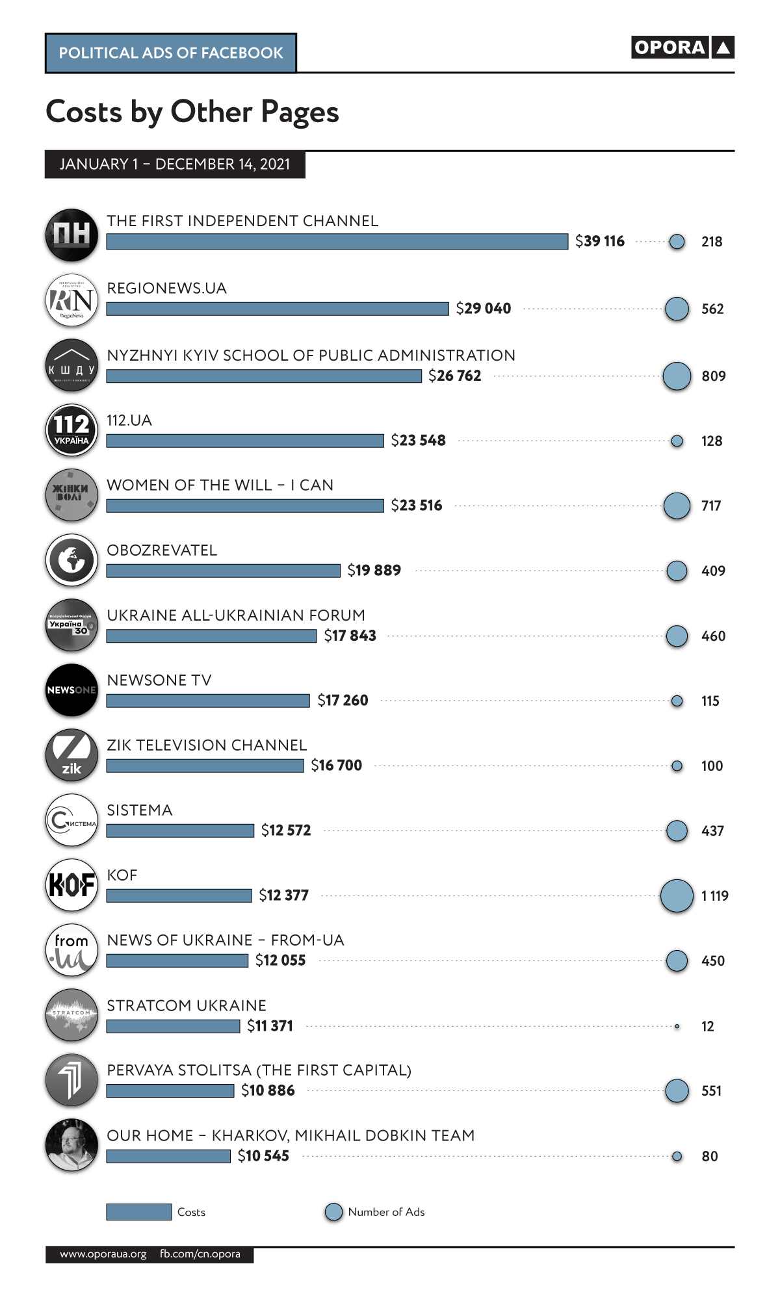Select the Political Ads of Facebook tab
Screen dimensions: 780x1303
point(171,53)
